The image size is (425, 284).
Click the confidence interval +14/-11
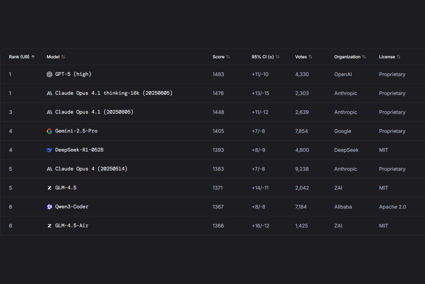pos(260,188)
